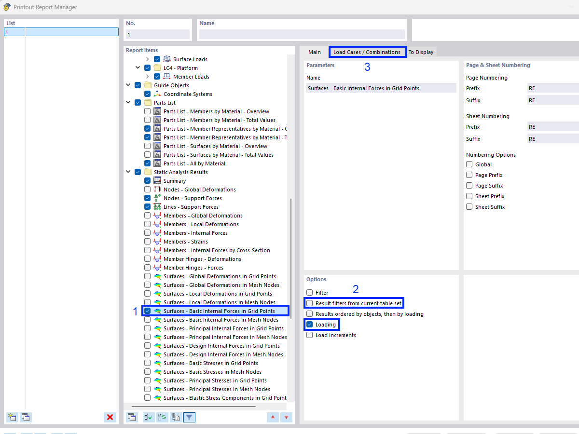Expand the Surface Loads tree node
This screenshot has height=434, width=579.
(147, 59)
